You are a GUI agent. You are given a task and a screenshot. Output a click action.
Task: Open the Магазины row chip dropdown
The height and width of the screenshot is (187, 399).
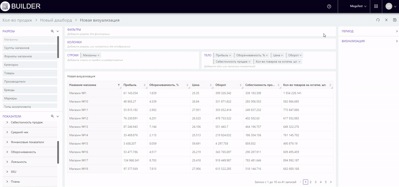[92, 55]
